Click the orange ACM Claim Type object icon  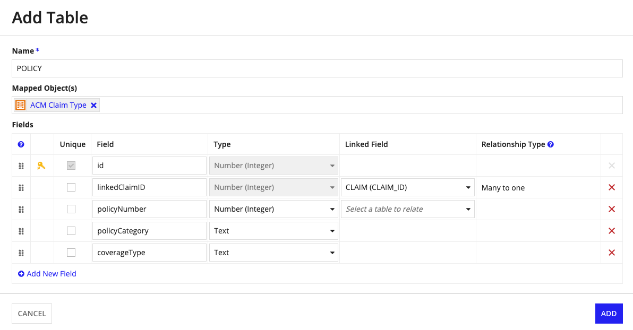click(20, 105)
